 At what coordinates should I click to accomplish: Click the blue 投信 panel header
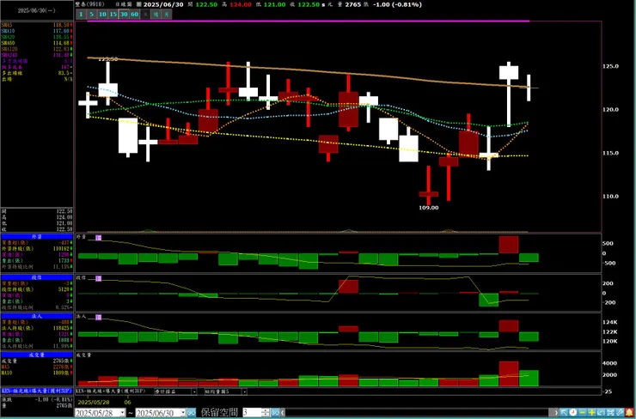tap(37, 277)
